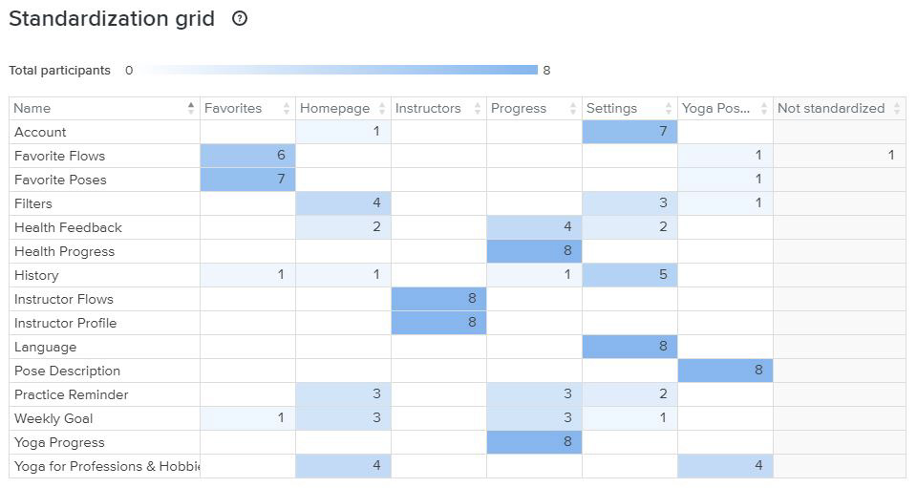Click the Homepage column sort arrows

click(x=382, y=109)
